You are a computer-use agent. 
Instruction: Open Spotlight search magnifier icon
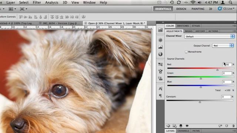click(230, 3)
